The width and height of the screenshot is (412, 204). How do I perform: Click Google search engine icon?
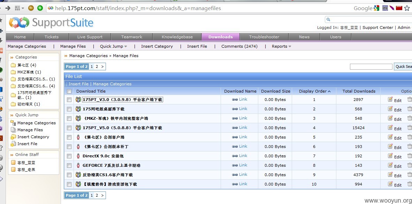pos(376,8)
